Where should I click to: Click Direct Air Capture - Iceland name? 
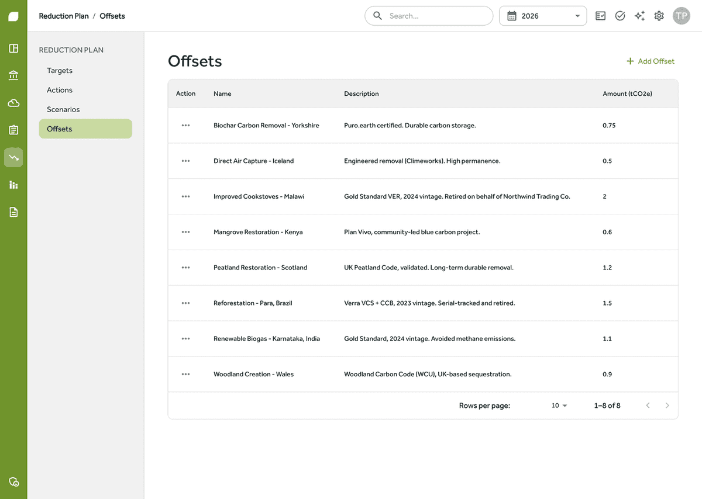(x=253, y=161)
